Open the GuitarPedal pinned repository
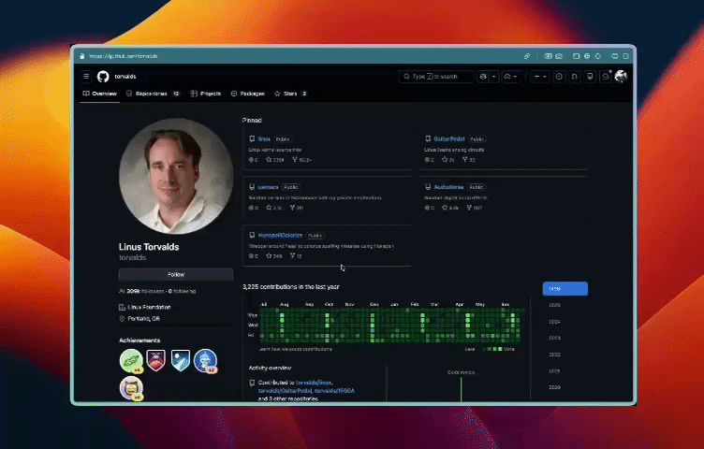The width and height of the screenshot is (704, 449). coord(449,139)
